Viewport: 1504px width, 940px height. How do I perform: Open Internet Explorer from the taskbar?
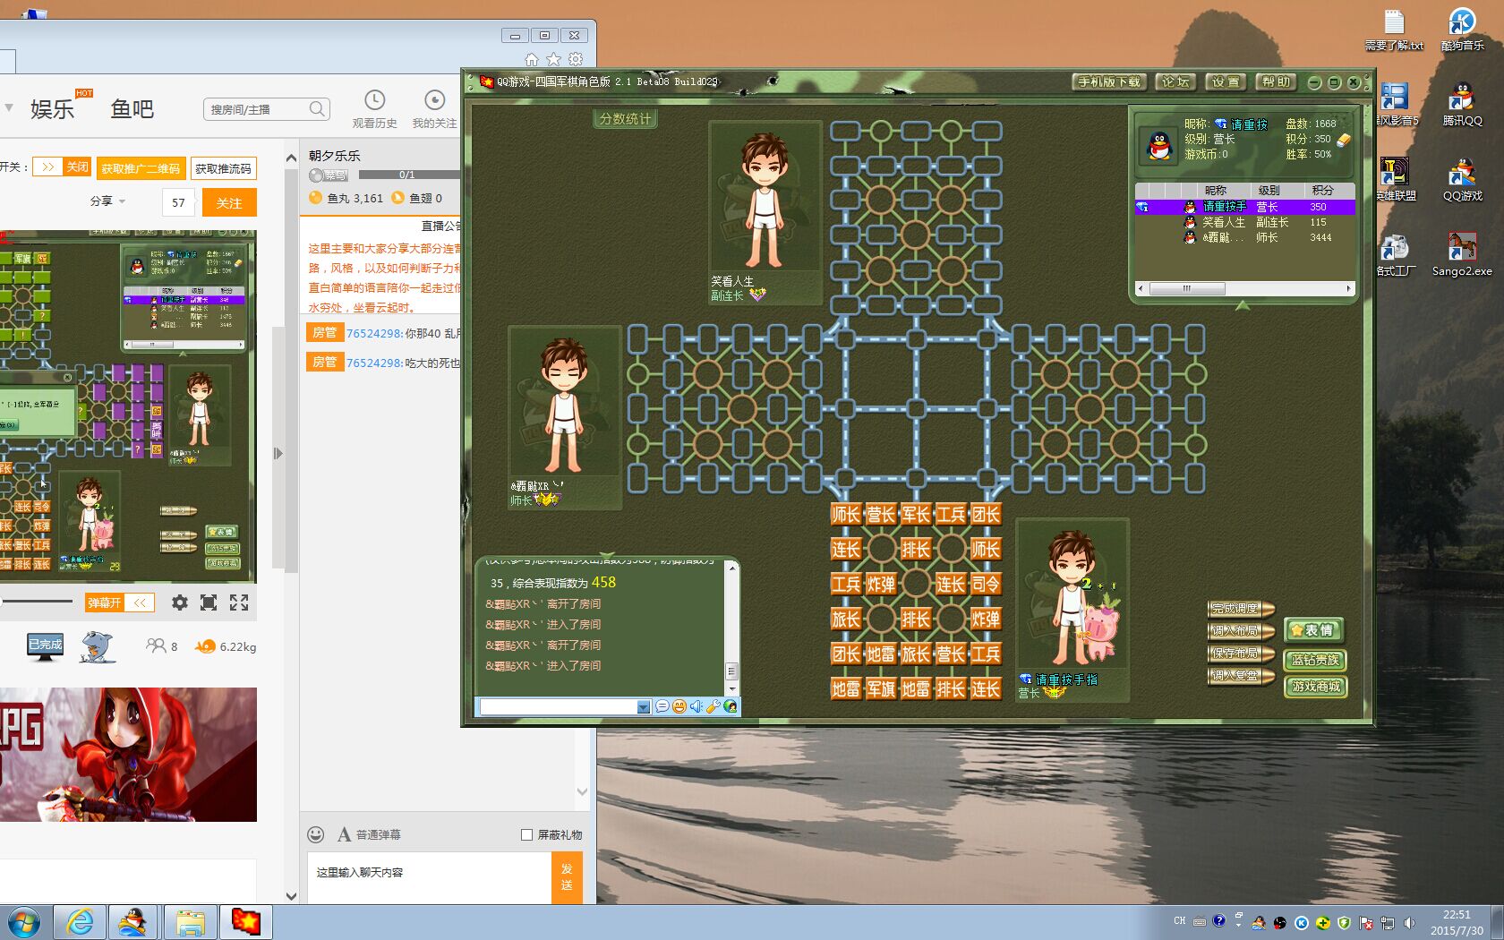(80, 921)
